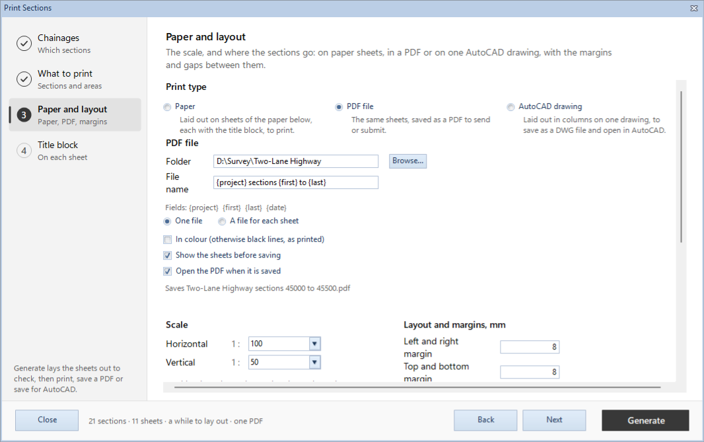Viewport: 704px width, 442px height.
Task: Open the Horizontal scale dropdown arrow
Action: coord(315,344)
